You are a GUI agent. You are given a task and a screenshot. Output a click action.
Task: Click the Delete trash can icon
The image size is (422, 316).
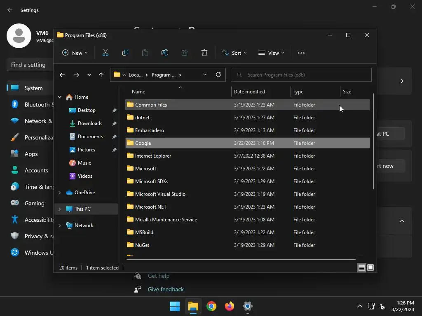pyautogui.click(x=204, y=53)
